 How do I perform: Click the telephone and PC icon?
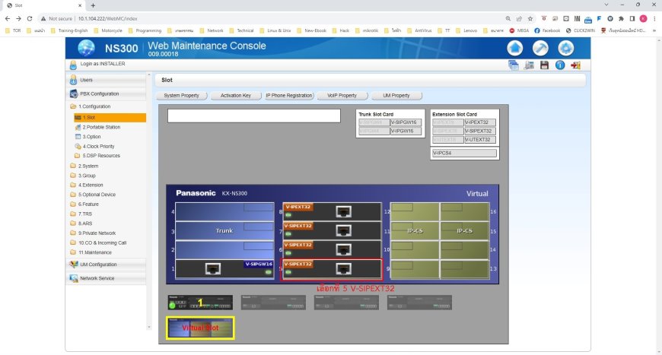point(529,65)
